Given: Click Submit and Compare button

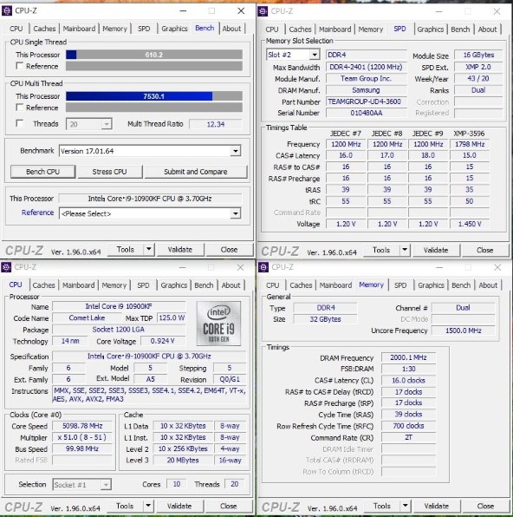Looking at the screenshot, I should click(196, 172).
